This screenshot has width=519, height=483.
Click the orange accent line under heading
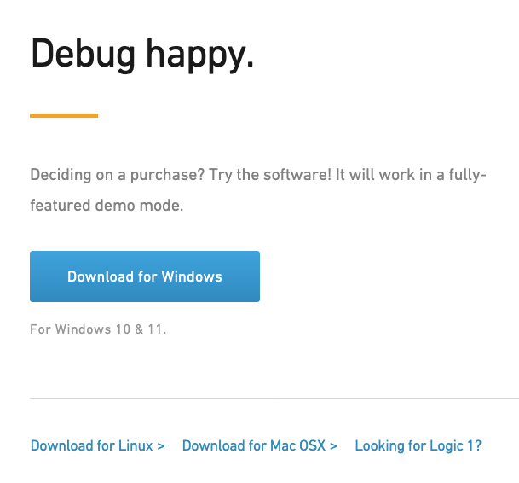click(x=64, y=116)
